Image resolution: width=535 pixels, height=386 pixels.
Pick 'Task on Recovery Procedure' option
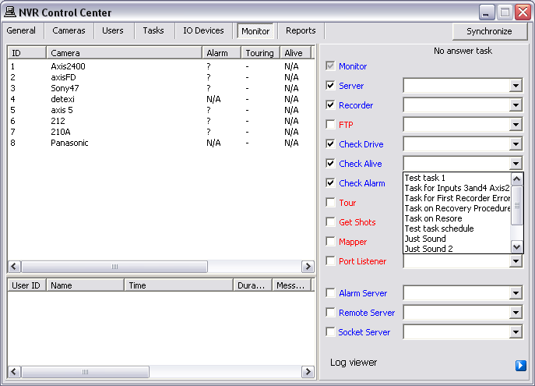(457, 208)
